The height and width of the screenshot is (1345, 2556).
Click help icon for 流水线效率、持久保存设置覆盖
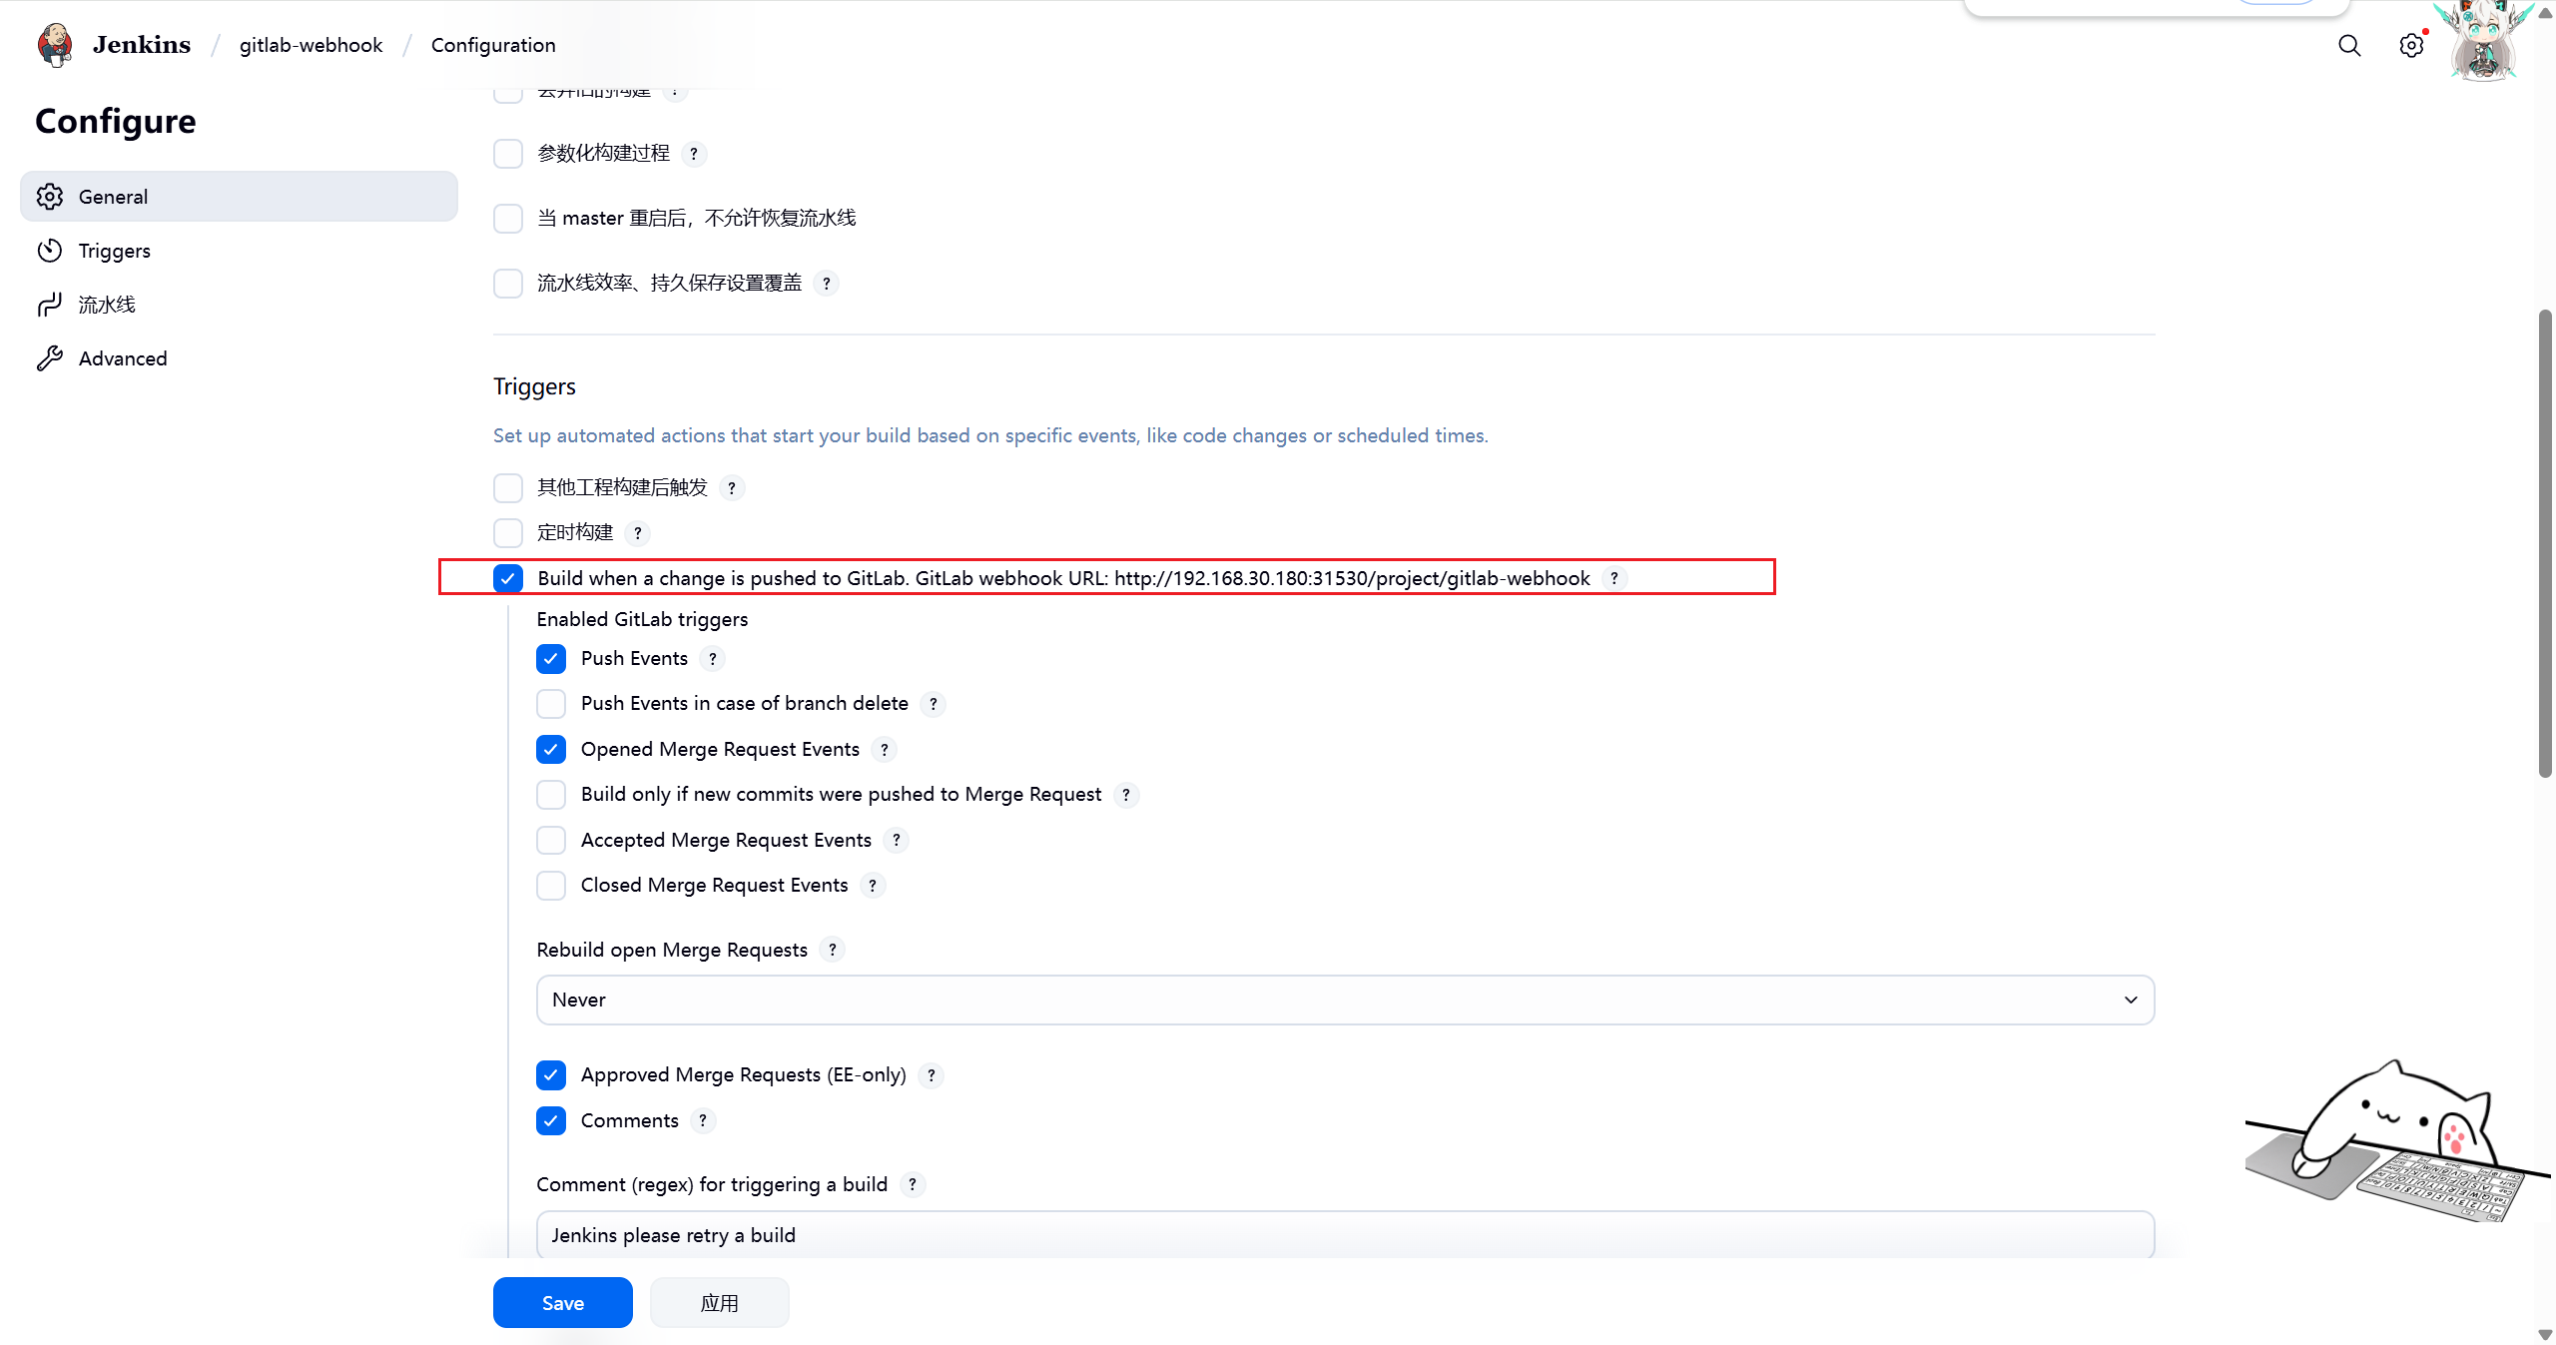(x=826, y=284)
